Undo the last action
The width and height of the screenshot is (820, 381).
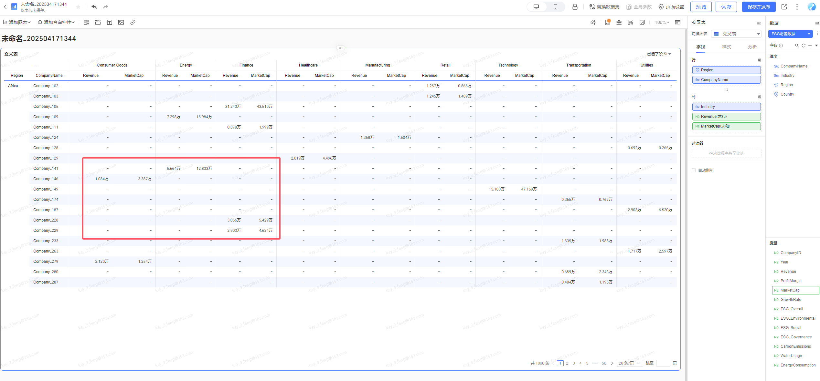pos(94,7)
